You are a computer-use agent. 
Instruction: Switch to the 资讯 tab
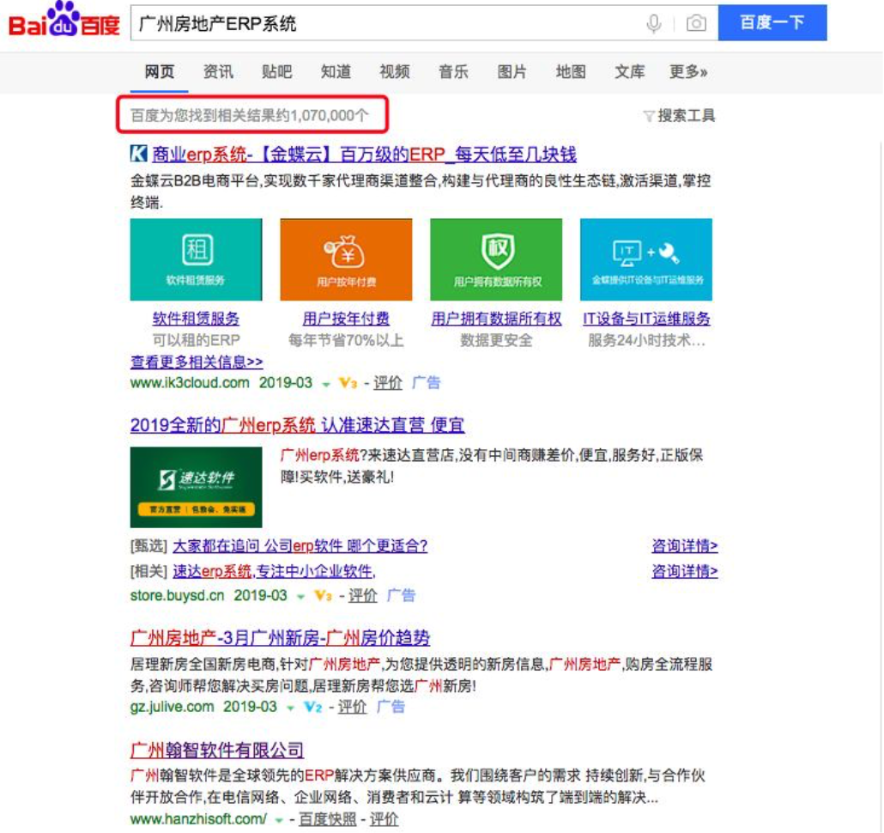pyautogui.click(x=218, y=71)
